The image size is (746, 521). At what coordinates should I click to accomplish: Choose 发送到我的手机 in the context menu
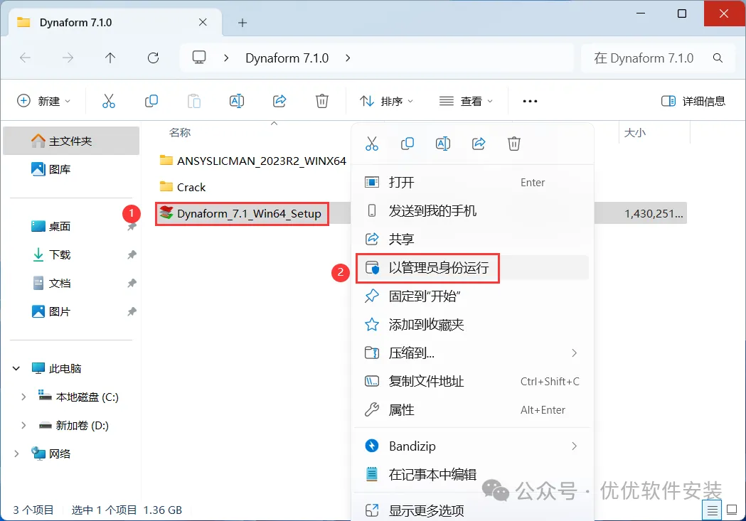[472, 210]
